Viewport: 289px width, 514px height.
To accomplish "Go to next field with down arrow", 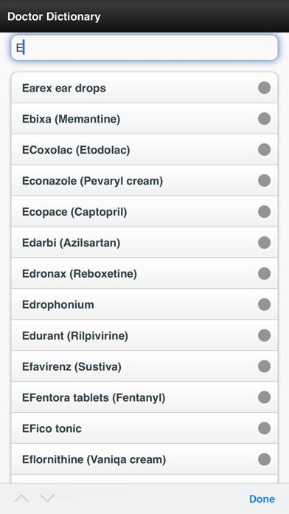I will tap(47, 498).
